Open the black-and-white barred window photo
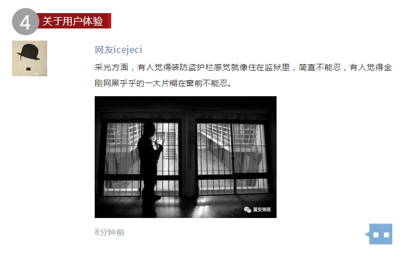 [185, 157]
